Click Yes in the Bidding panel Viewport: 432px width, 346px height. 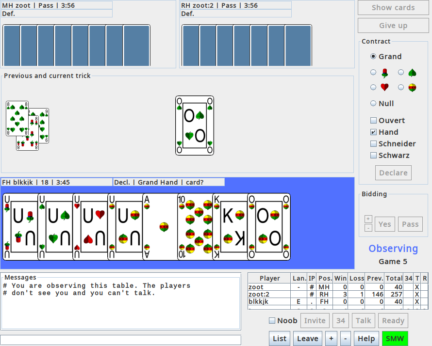point(384,224)
